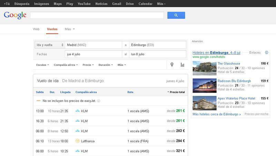Open Calendar in the top bar
276x156 pixels.
pyautogui.click(x=145, y=4)
